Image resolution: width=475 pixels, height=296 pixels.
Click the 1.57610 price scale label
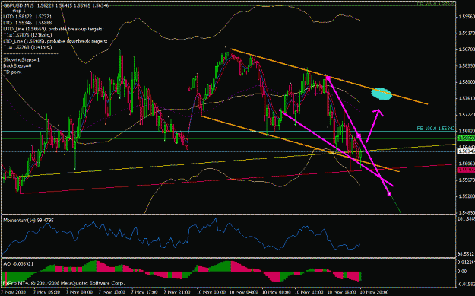pyautogui.click(x=467, y=98)
